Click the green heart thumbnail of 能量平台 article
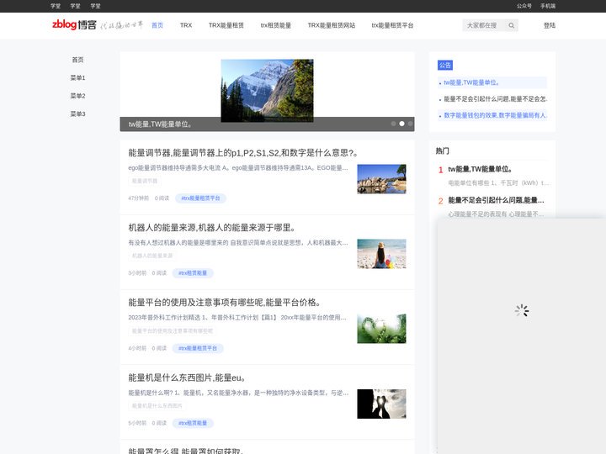Screen dimensions: 606x454 pos(381,329)
